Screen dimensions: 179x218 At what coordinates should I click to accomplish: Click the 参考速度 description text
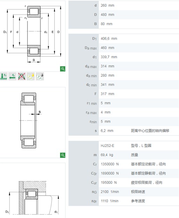coord(138,201)
